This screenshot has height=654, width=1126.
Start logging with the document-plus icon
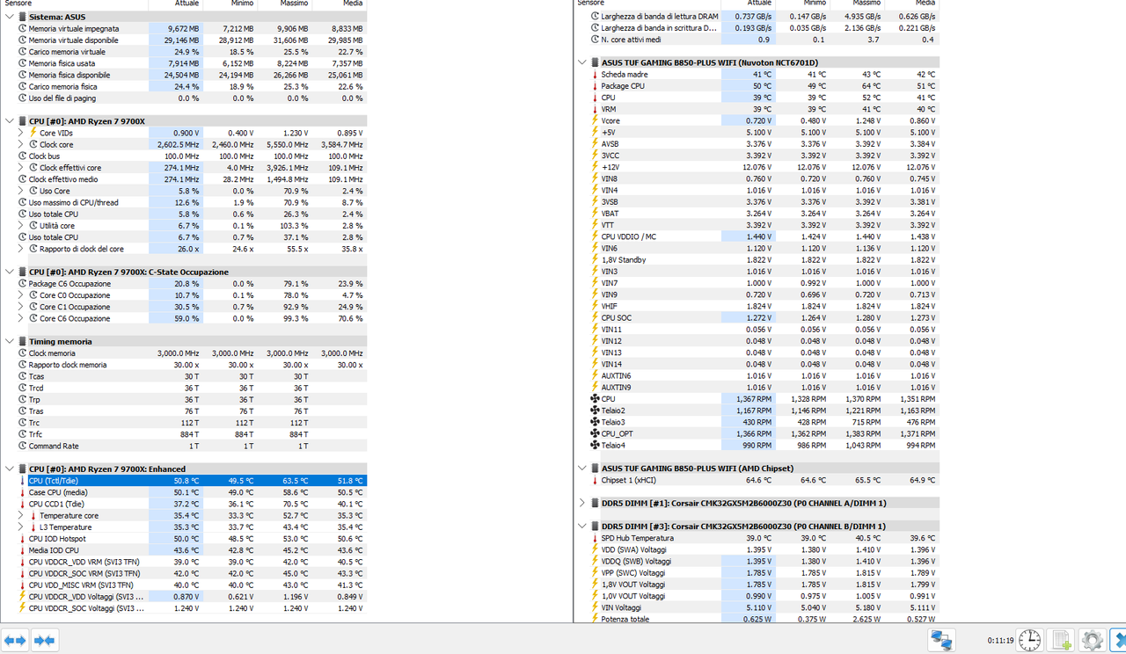coord(1062,640)
